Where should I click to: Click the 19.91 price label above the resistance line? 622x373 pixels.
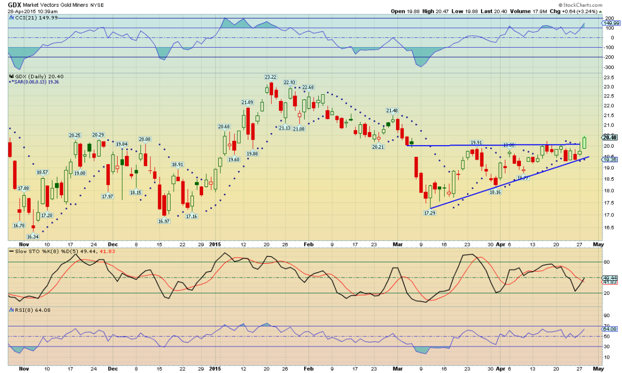[477, 142]
